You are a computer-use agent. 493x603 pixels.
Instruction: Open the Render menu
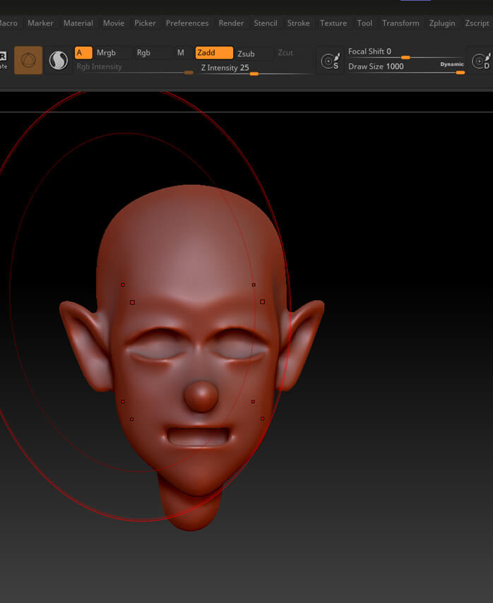231,23
